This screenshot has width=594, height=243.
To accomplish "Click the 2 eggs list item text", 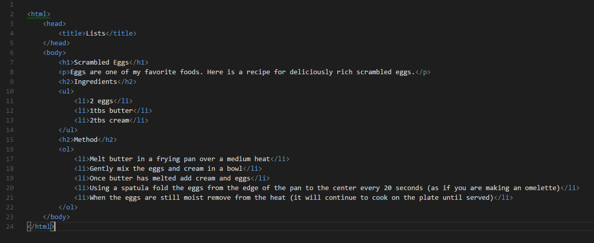I will tap(101, 101).
